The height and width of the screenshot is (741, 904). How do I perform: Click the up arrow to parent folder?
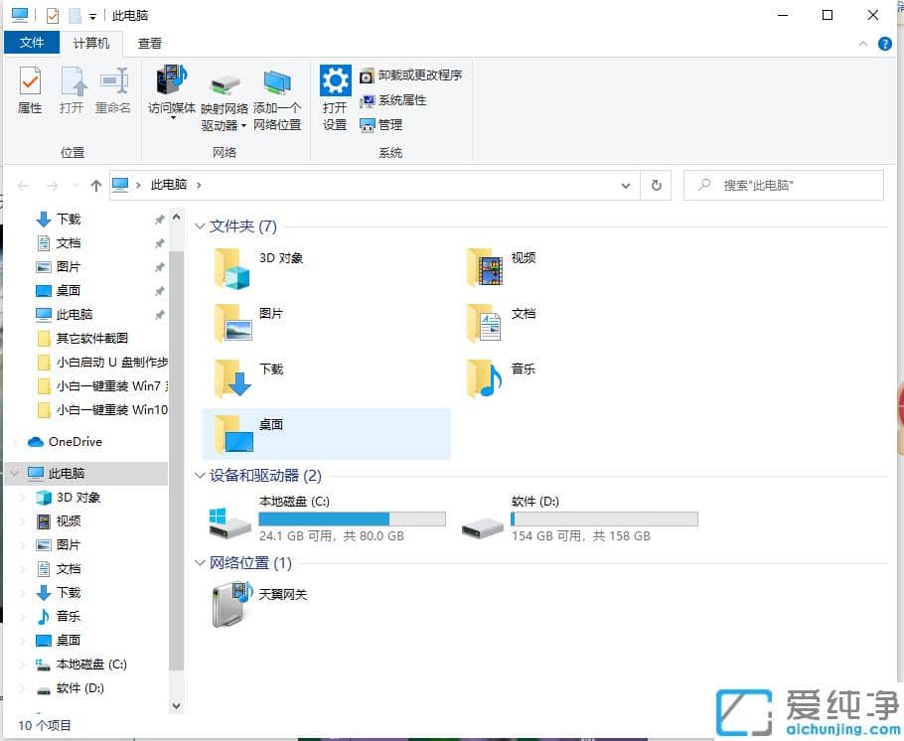[x=94, y=185]
